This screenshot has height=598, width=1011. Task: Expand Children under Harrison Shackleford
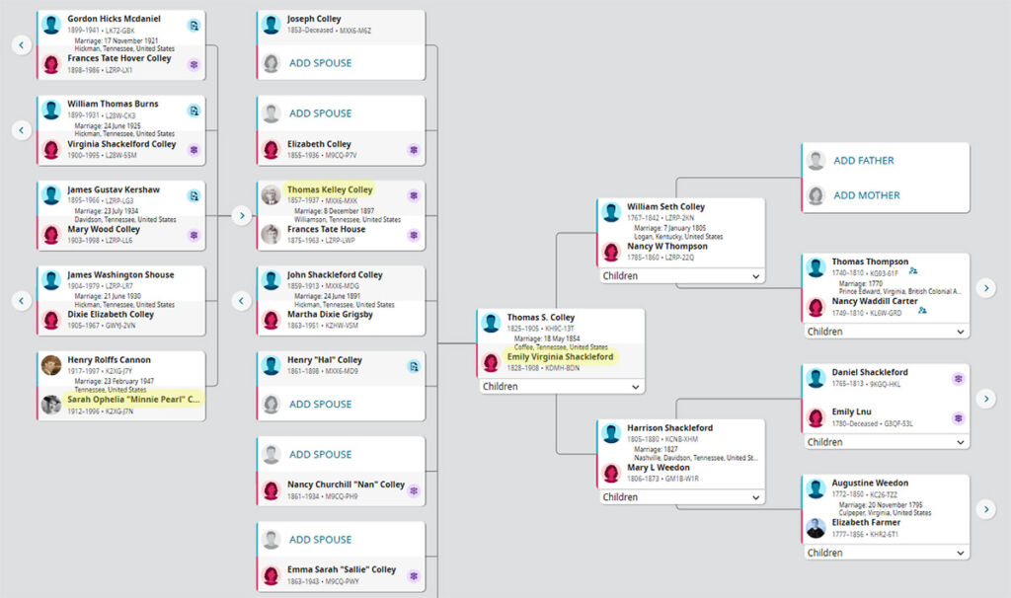(x=681, y=497)
